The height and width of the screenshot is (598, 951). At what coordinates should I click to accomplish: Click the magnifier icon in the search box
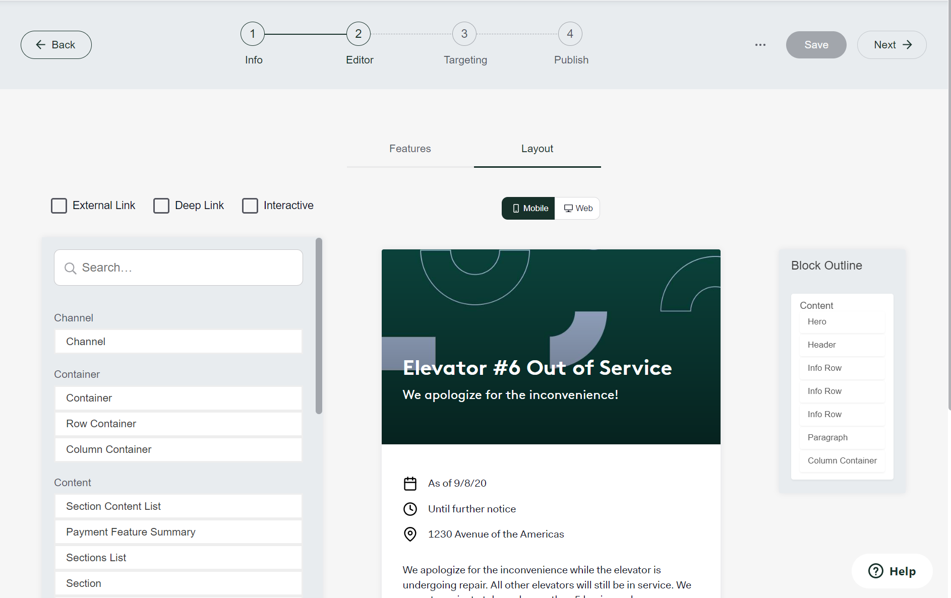(71, 268)
